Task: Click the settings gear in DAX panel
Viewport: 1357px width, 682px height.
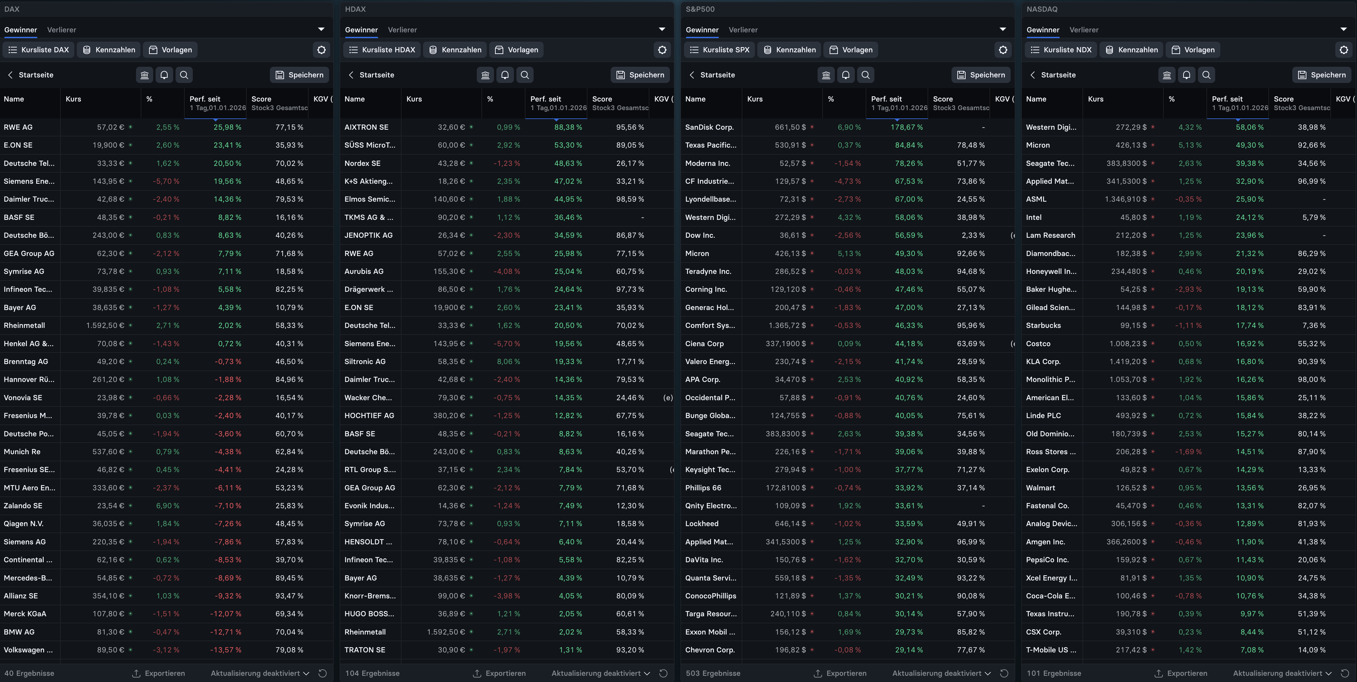Action: tap(321, 50)
